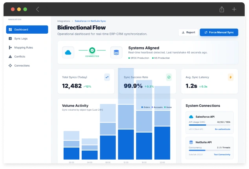Click the 20:00 chart bar
Image resolution: width=249 pixels, height=169 pixels.
162,123
